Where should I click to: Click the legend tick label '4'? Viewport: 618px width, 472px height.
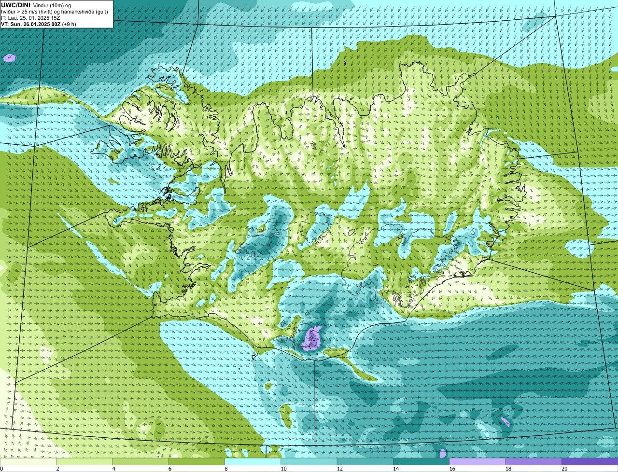pyautogui.click(x=113, y=469)
